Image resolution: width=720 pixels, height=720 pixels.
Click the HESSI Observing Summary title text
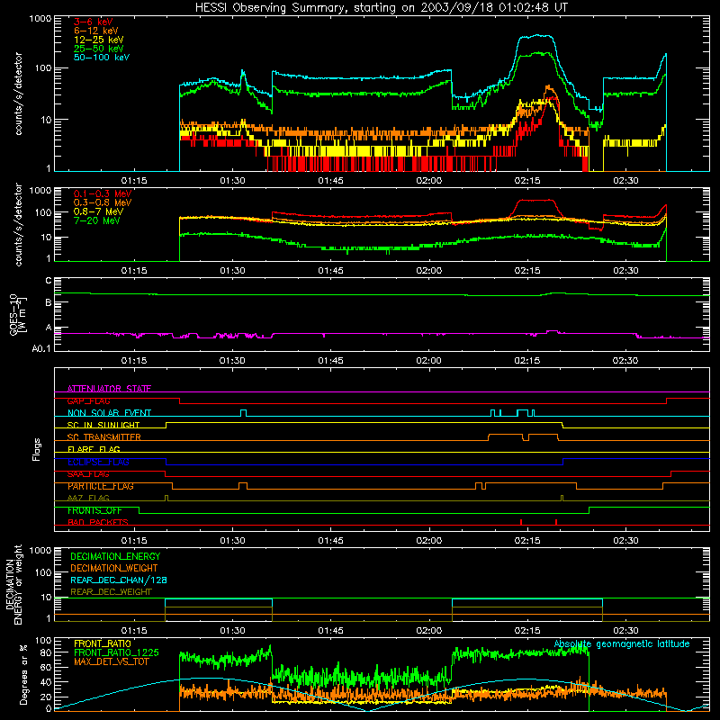coord(382,8)
